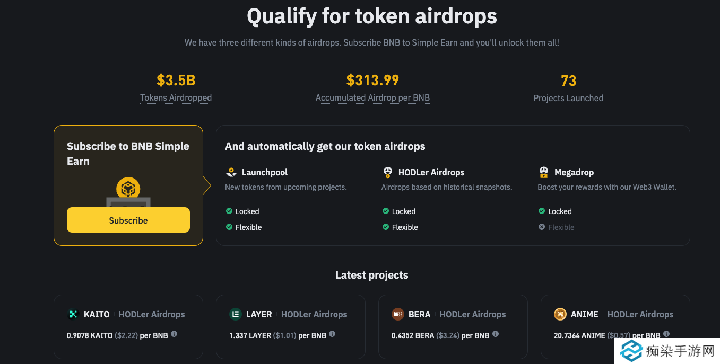Open the KAITO HODLer Airdrops project card

pos(128,326)
